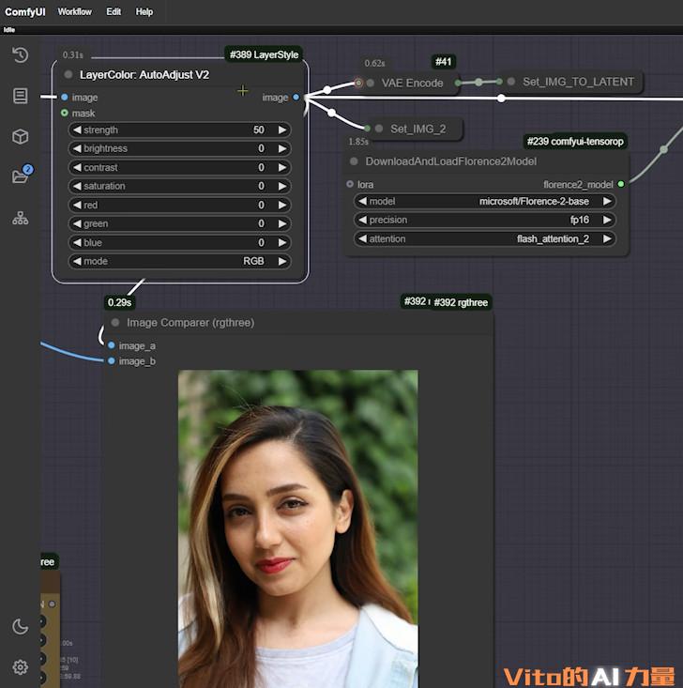This screenshot has width=683, height=688.
Task: Toggle dark theme moon icon
Action: pyautogui.click(x=21, y=627)
